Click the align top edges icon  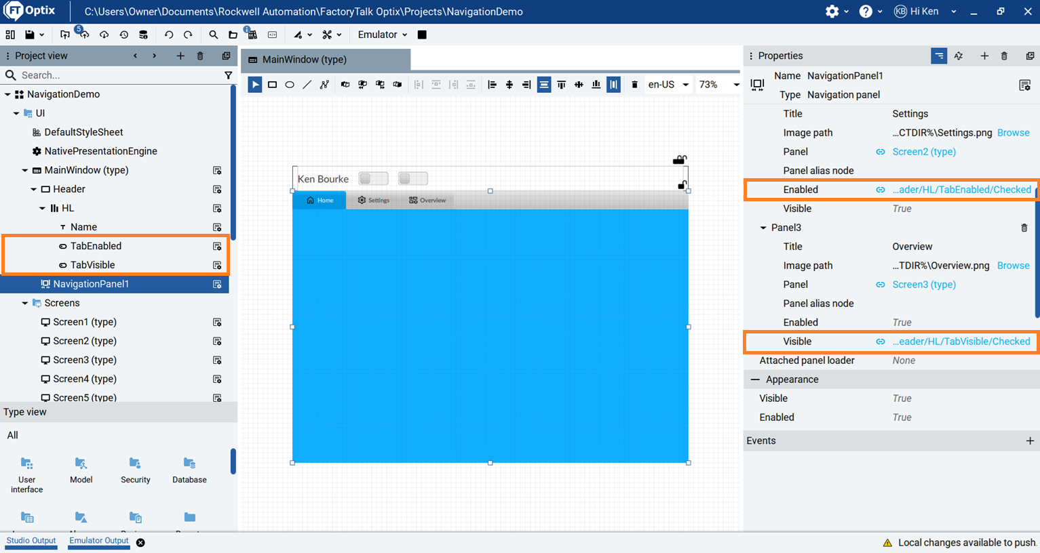[x=562, y=85]
